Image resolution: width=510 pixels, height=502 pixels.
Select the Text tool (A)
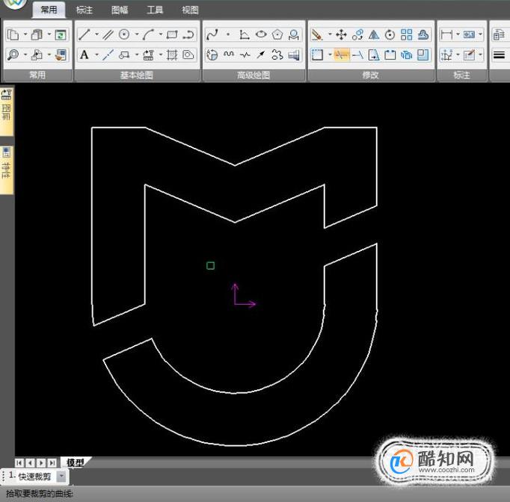click(85, 55)
